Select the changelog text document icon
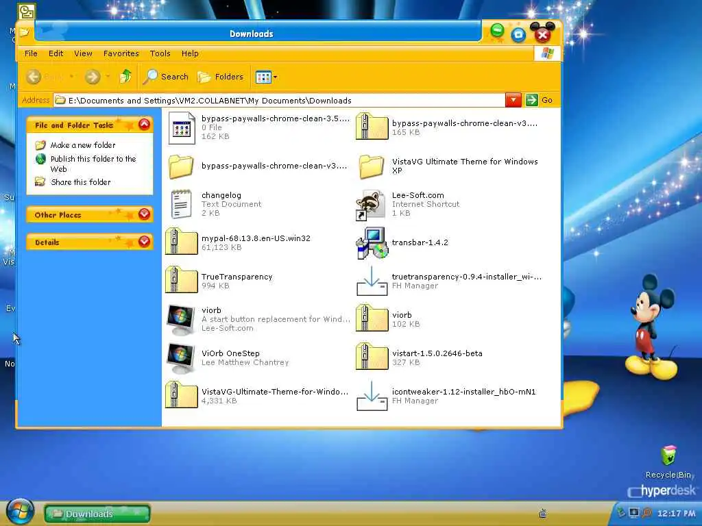The height and width of the screenshot is (526, 702). pyautogui.click(x=181, y=204)
